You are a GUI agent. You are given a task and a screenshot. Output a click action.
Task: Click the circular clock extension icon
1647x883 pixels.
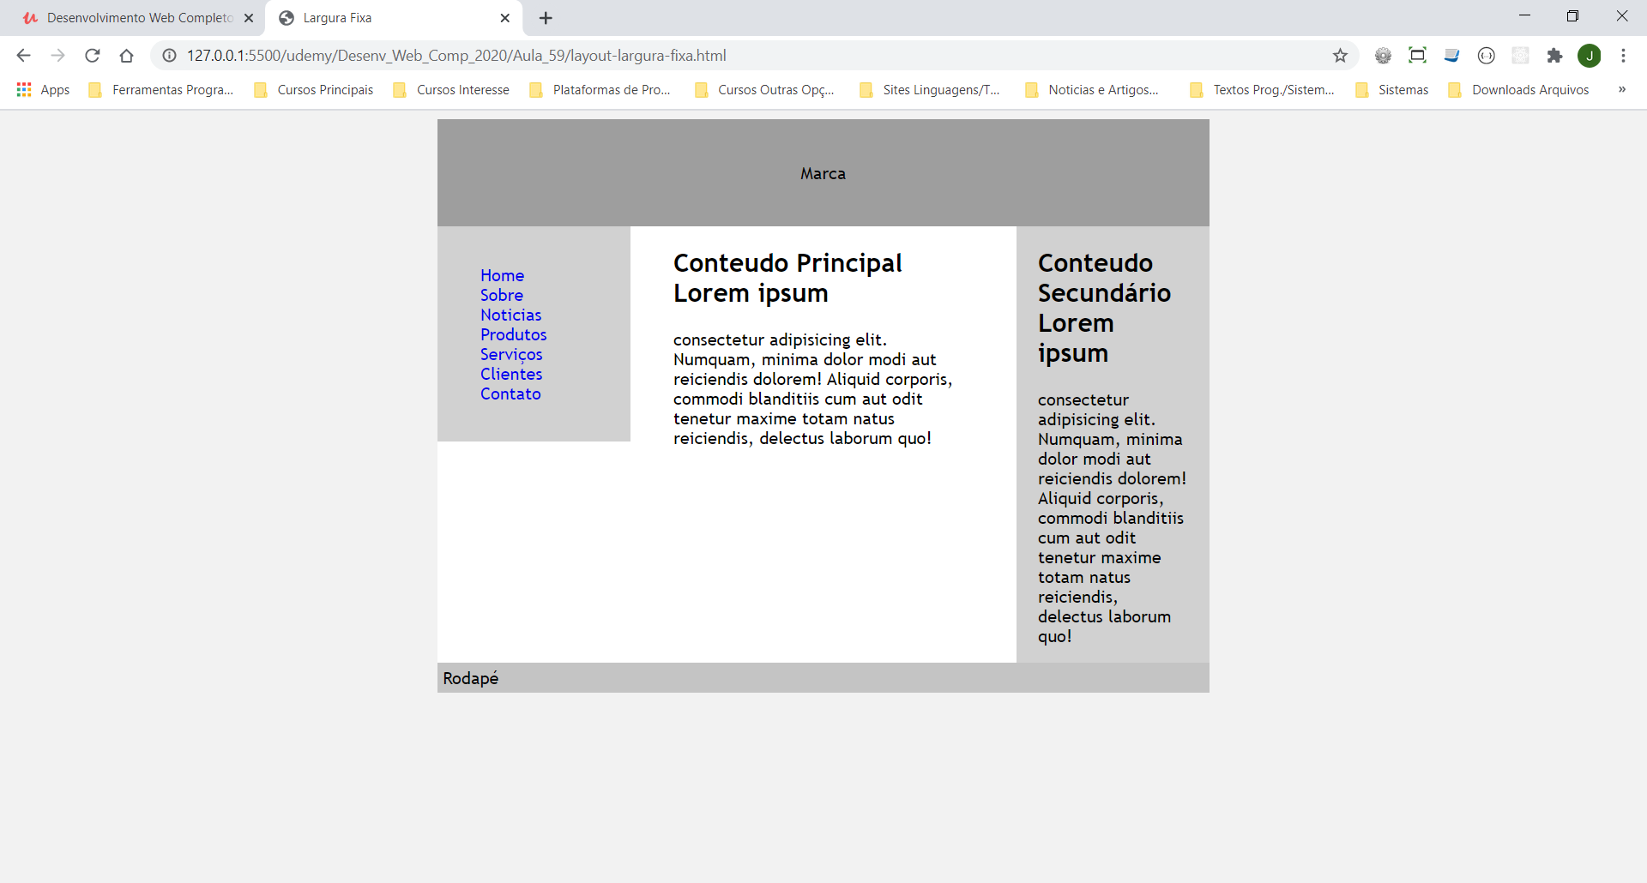click(1486, 56)
